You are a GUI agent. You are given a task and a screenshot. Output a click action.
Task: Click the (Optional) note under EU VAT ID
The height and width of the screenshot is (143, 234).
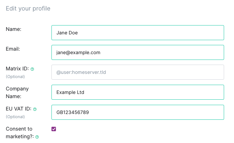pyautogui.click(x=15, y=117)
